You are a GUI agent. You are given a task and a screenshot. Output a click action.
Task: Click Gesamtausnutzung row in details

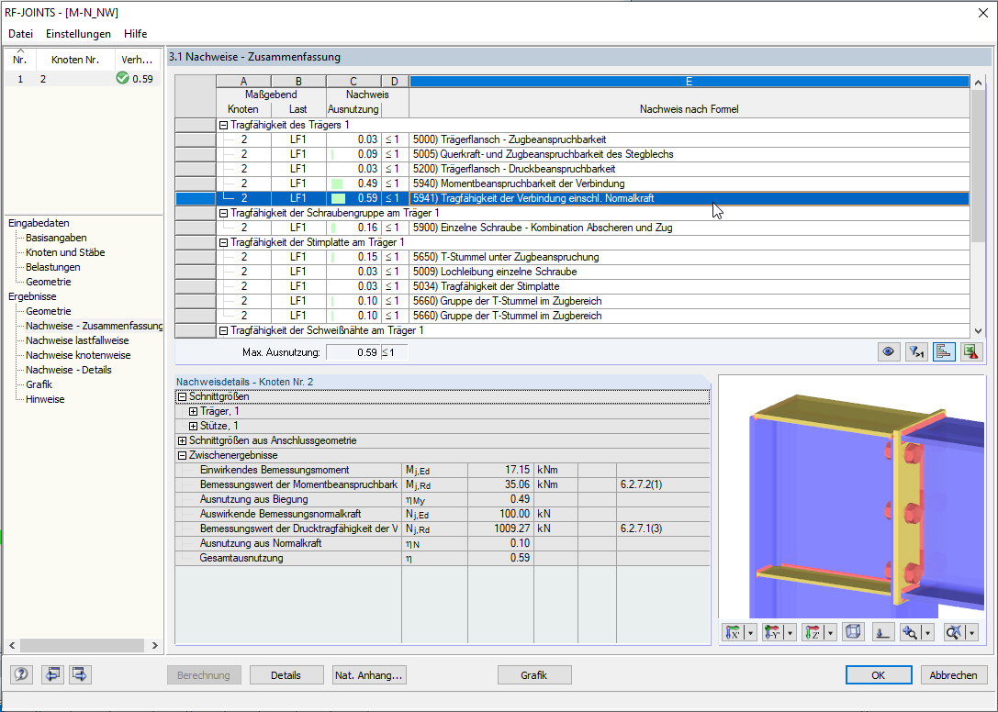click(443, 558)
